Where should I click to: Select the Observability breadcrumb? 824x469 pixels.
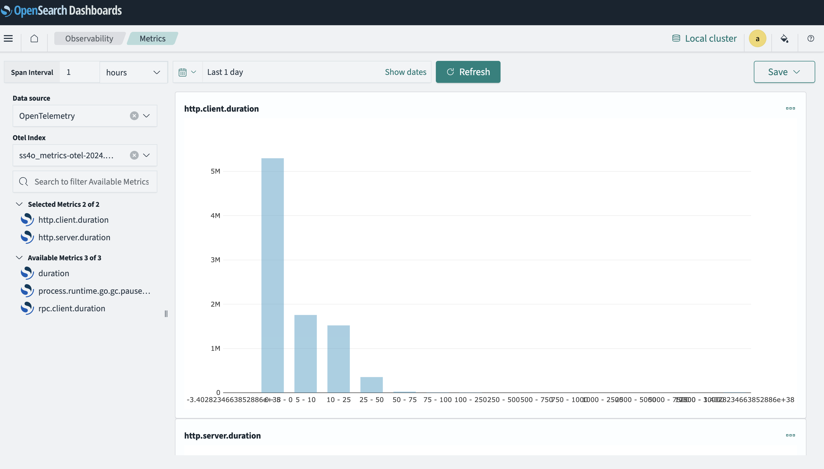pyautogui.click(x=89, y=39)
